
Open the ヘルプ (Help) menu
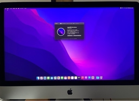tap(25, 8)
